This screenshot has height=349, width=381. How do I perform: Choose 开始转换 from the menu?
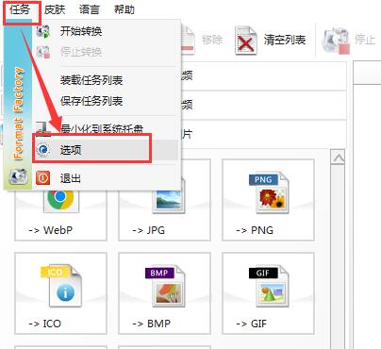[x=81, y=31]
